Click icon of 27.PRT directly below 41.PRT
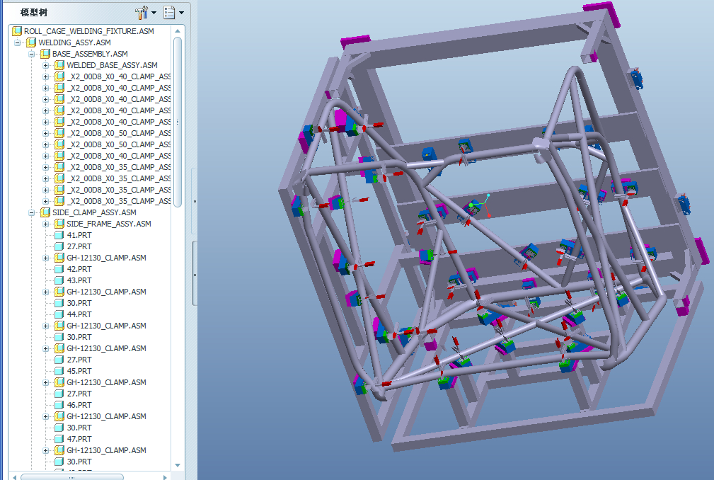714x480 pixels. (59, 246)
